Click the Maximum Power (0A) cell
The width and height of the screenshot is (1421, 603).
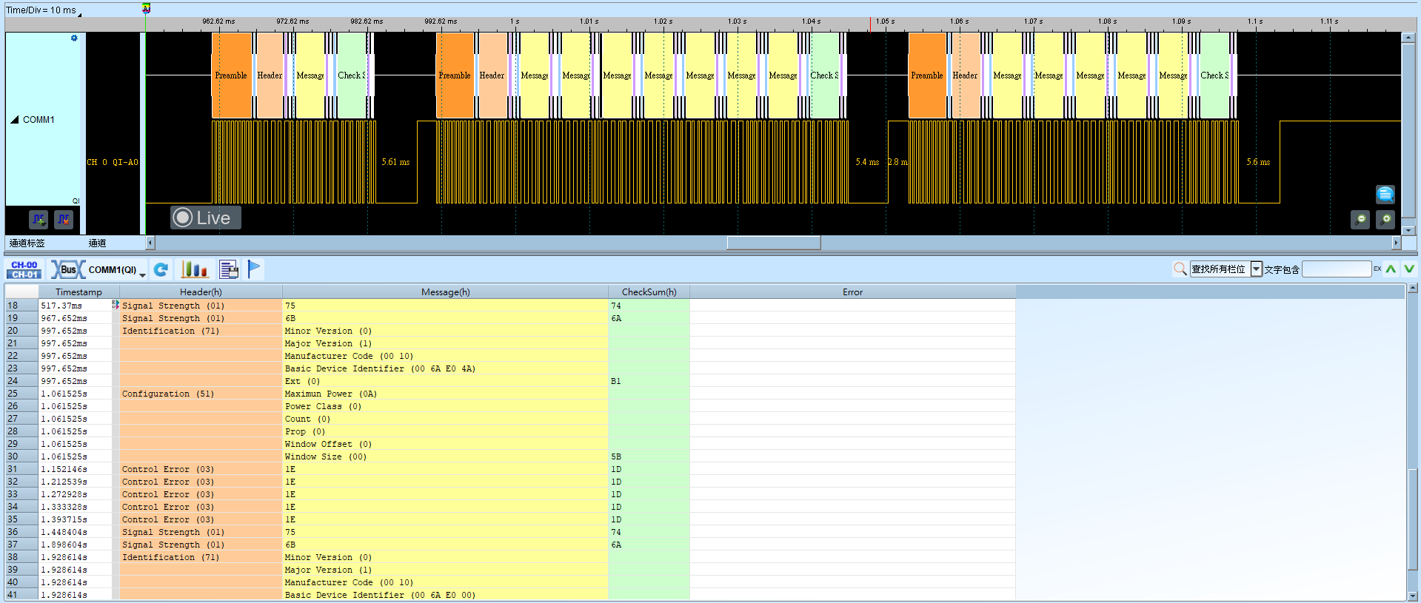445,394
